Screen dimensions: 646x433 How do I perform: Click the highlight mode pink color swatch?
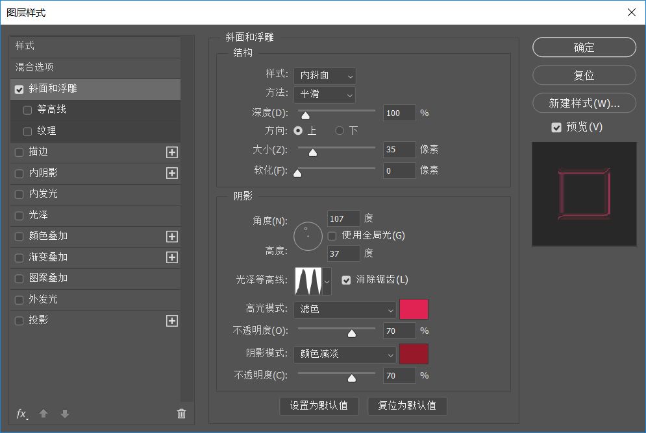[x=414, y=310]
